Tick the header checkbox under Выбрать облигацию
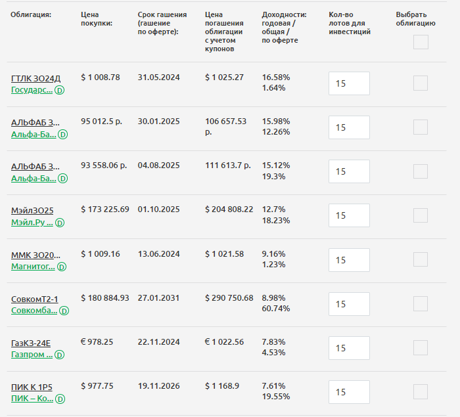The width and height of the screenshot is (460, 417). coord(421,42)
